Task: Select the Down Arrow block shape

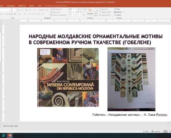Action: (81, 12)
